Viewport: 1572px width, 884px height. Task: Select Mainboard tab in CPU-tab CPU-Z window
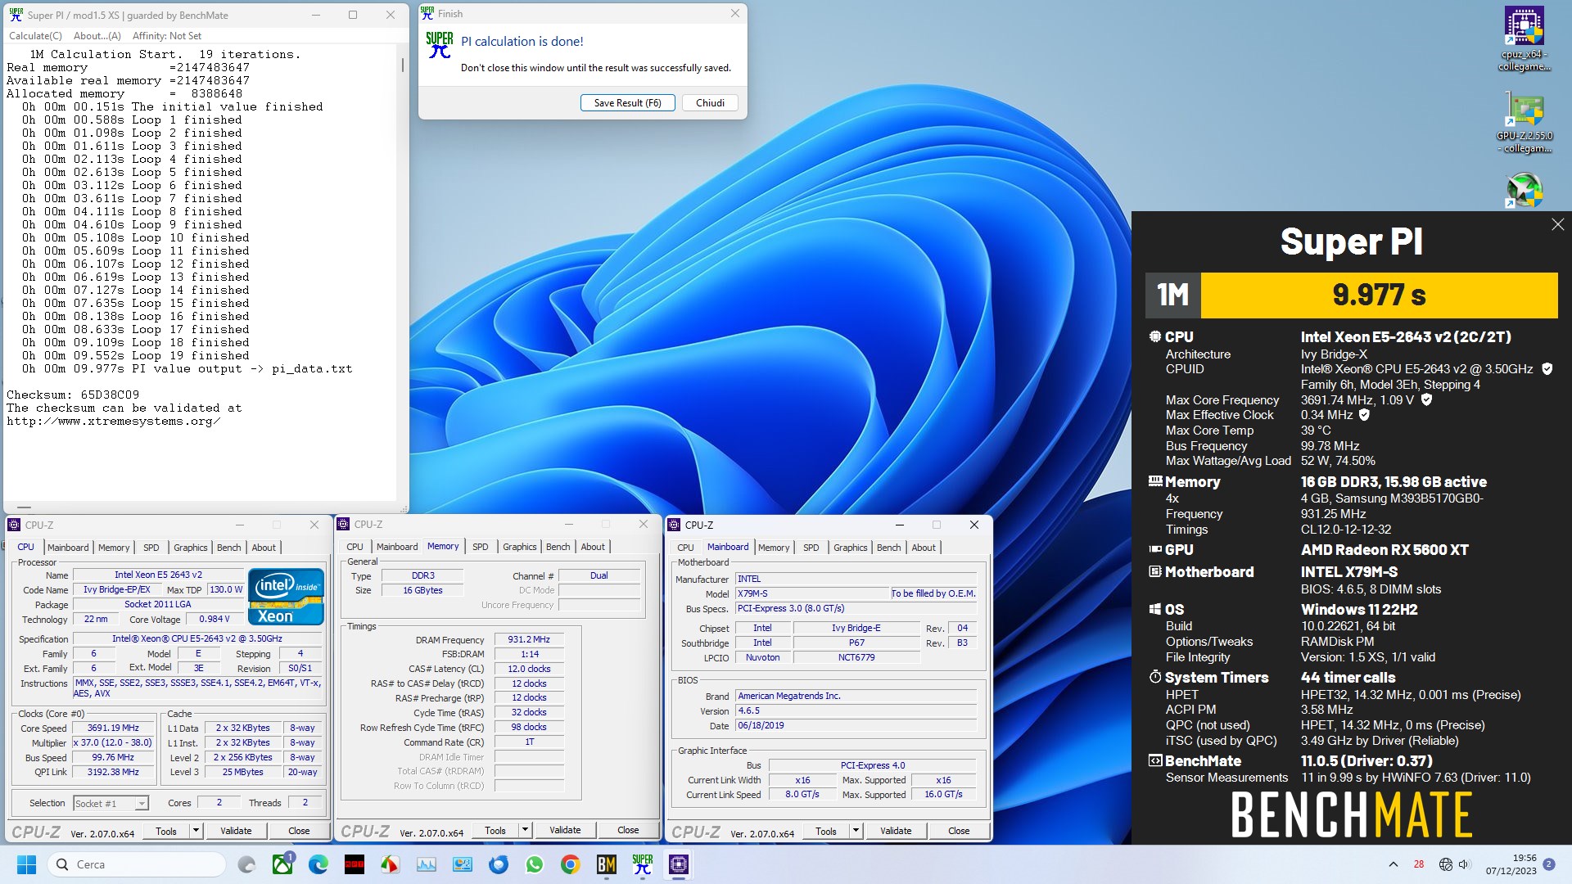(68, 548)
